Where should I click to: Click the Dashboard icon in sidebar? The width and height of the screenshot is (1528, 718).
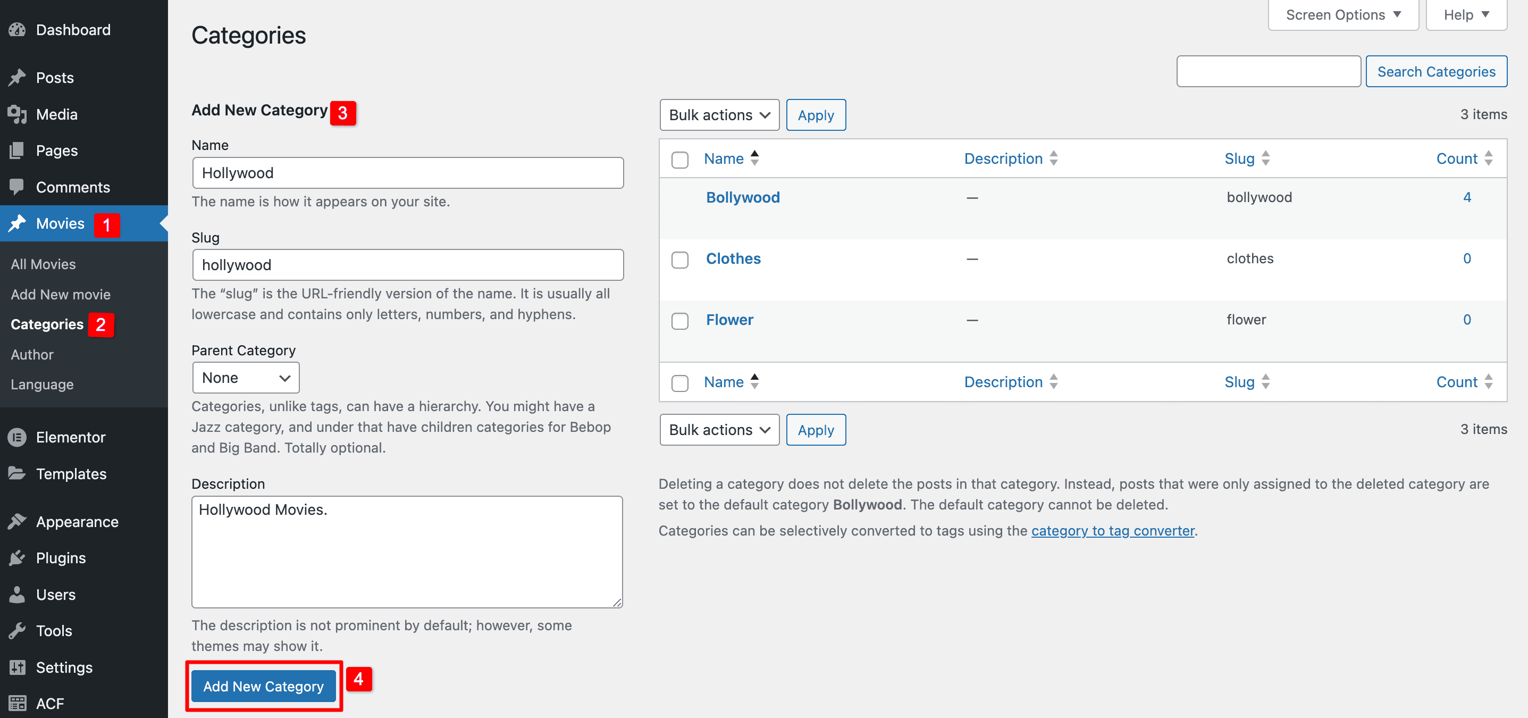click(x=19, y=30)
